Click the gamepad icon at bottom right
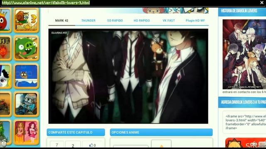Image resolution: width=266 pixels, height=149 pixels. [254, 144]
